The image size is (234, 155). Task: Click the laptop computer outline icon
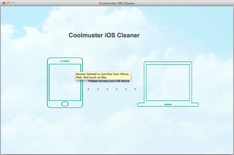tap(168, 84)
